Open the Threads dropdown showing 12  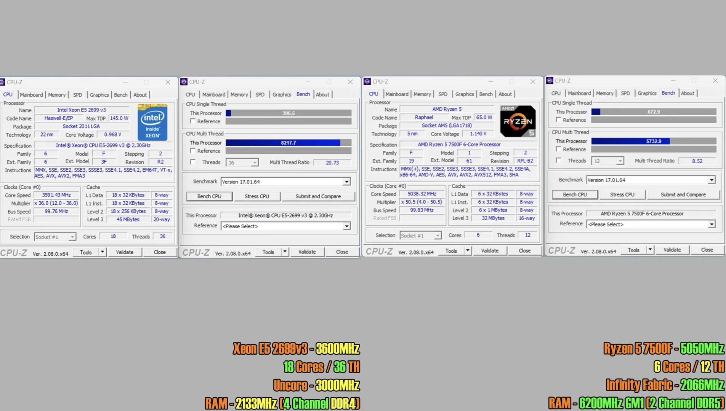(608, 161)
